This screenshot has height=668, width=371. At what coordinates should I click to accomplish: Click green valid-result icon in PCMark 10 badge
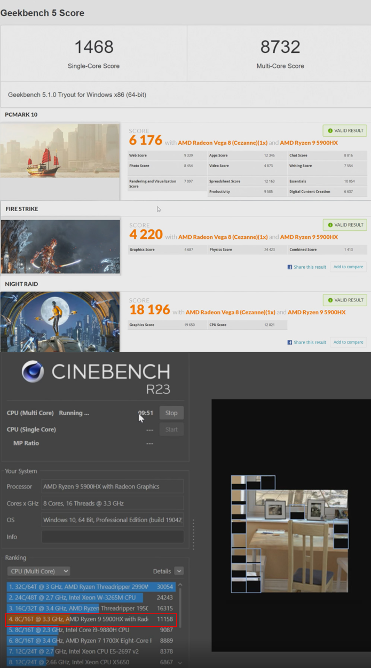pos(330,130)
